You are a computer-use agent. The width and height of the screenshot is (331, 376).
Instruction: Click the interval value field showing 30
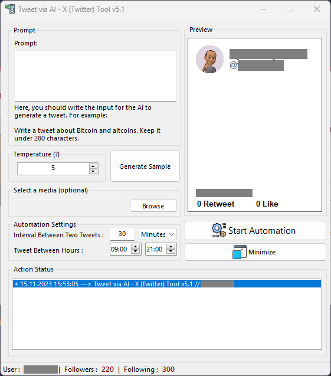click(x=122, y=234)
